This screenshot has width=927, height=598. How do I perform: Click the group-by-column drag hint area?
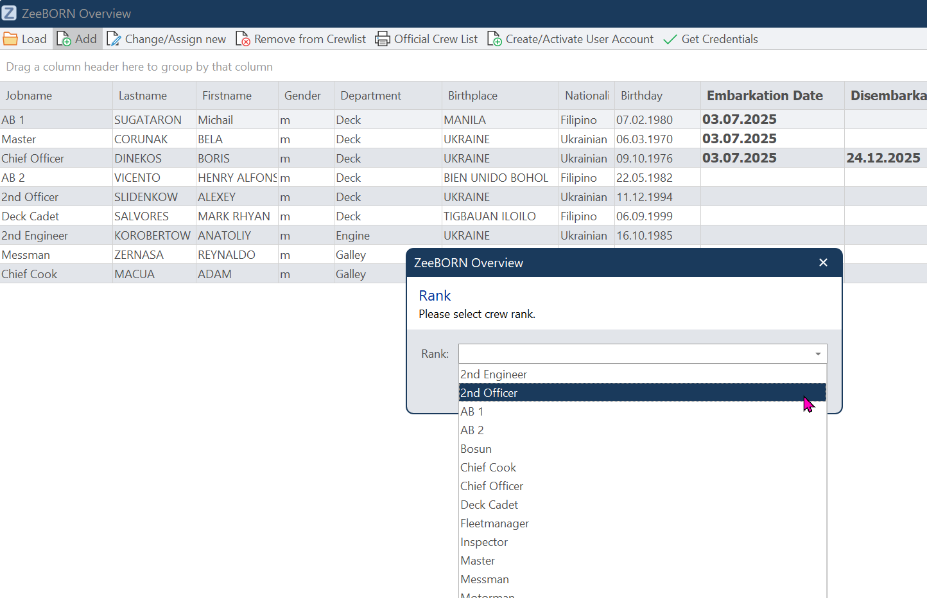click(463, 67)
